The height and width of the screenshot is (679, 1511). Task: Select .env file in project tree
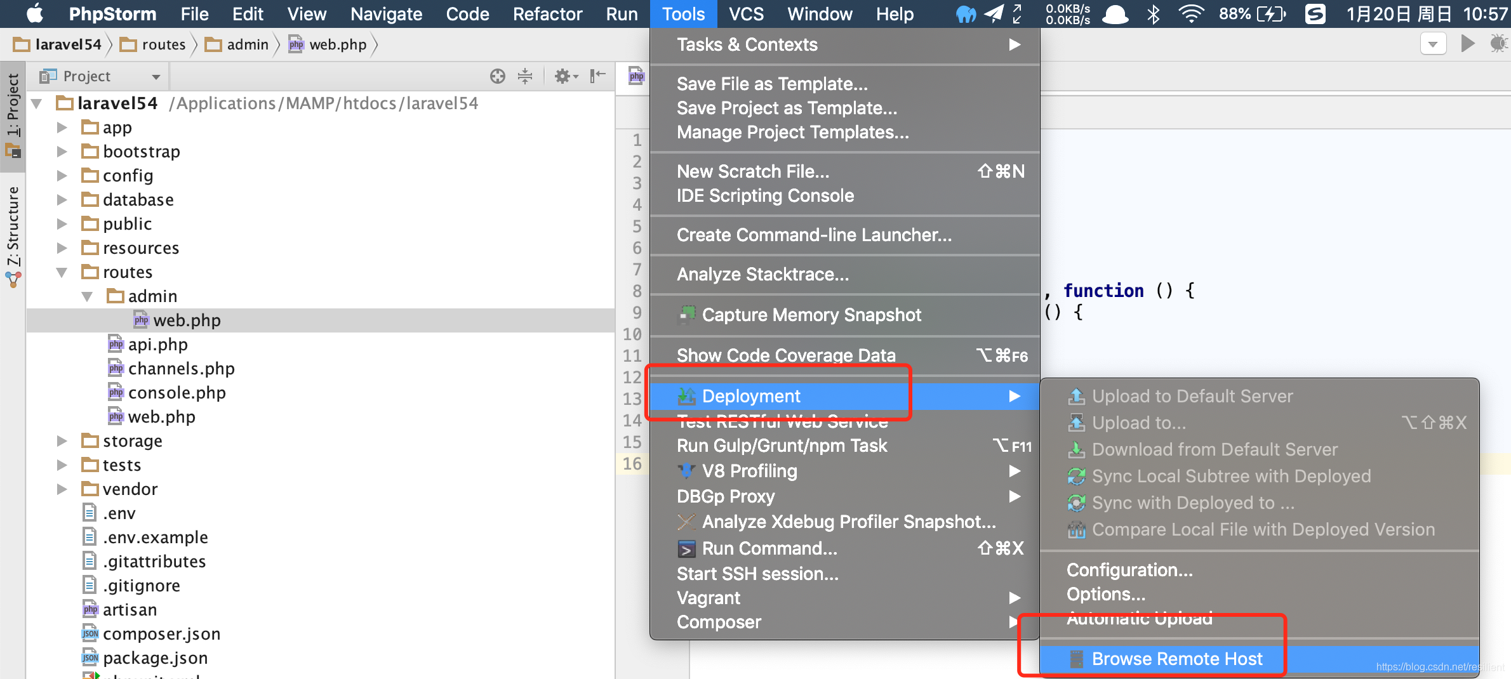119,513
